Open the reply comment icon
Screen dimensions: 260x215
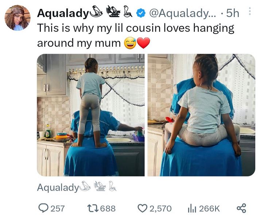click(x=43, y=208)
